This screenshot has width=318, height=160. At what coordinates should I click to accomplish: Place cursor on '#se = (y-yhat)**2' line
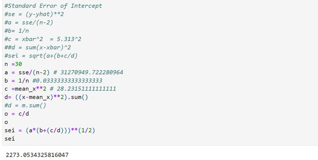(x=34, y=14)
